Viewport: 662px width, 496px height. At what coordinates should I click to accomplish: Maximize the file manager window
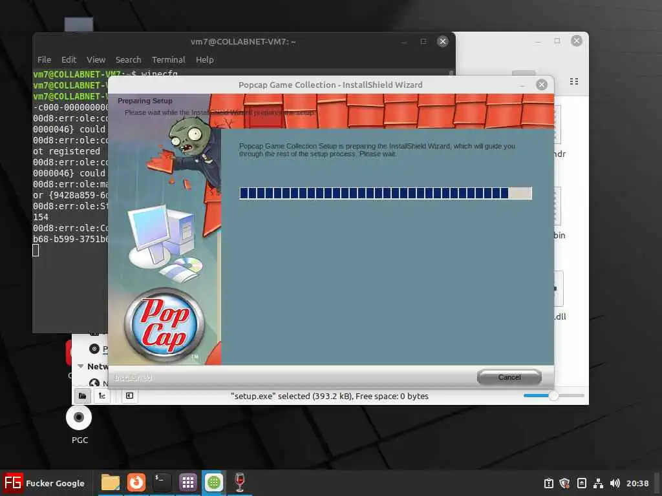[x=557, y=41]
